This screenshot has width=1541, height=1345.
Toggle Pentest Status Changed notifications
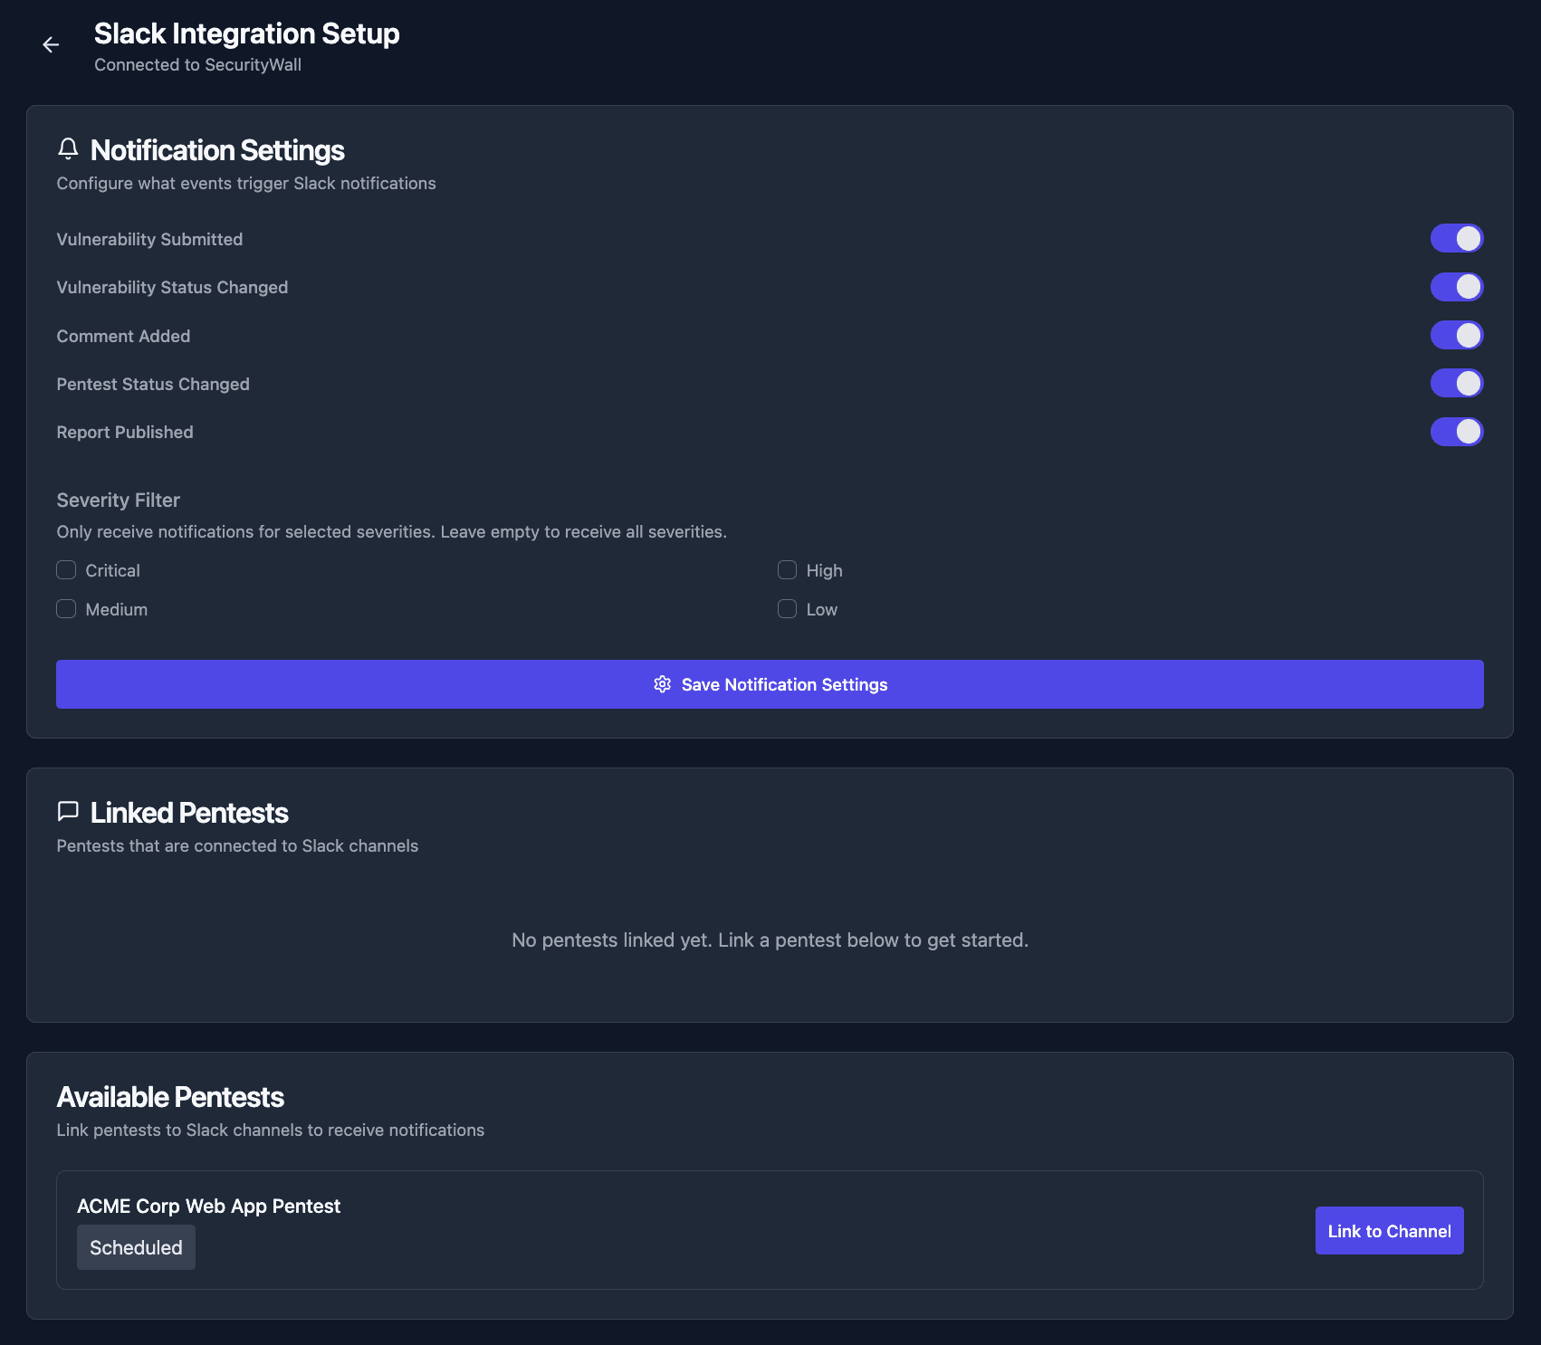coord(1456,383)
